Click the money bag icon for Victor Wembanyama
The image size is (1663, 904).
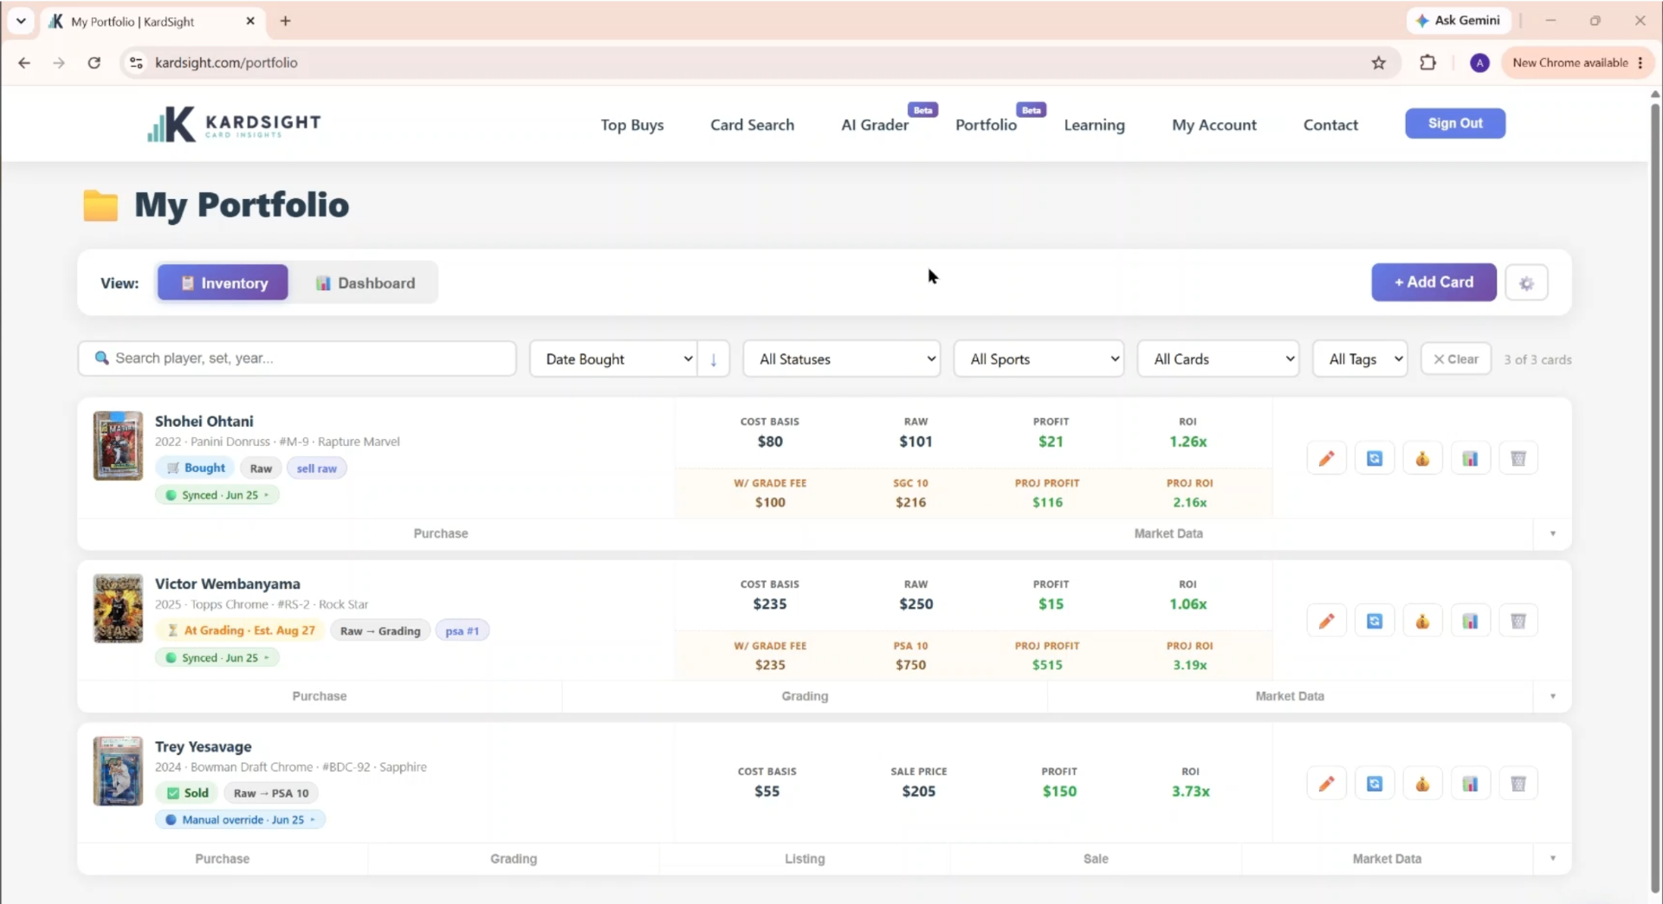[1422, 621]
